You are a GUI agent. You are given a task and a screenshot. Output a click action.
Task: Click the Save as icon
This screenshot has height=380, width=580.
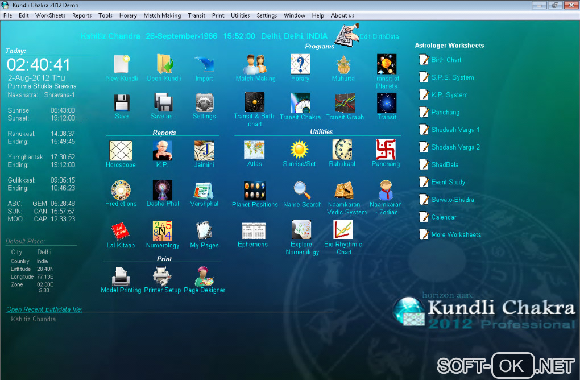163,102
